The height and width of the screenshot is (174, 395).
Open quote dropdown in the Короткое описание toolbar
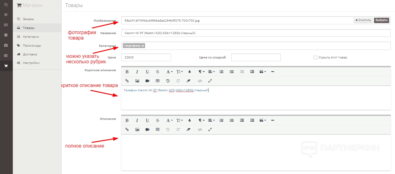point(262,72)
